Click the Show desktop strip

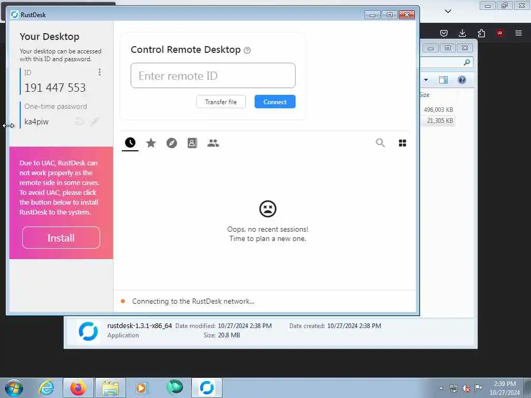click(x=527, y=388)
